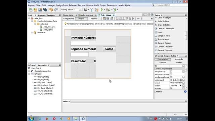The height and width of the screenshot is (121, 215).
Task: Click the Soma button in the form
Action: 109,49
